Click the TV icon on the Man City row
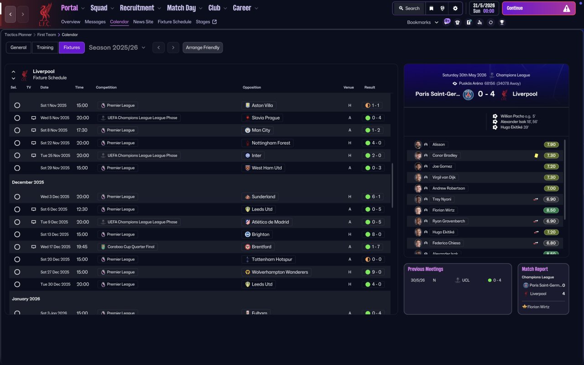Viewport: 584px width, 365px height. point(33,130)
